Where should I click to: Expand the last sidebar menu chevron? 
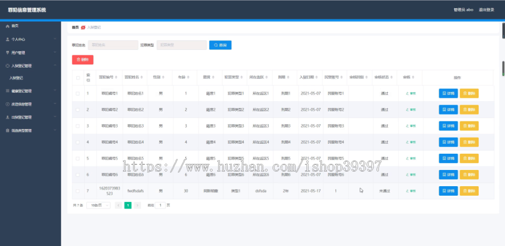[x=55, y=130]
